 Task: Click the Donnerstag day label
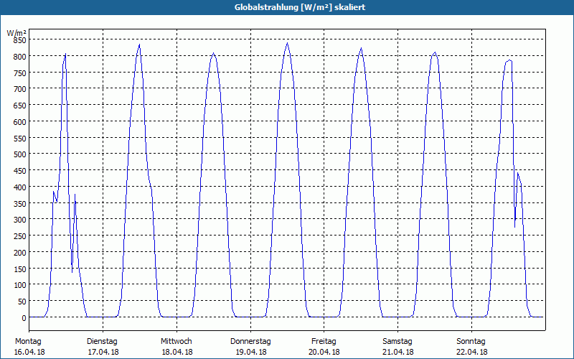click(x=250, y=342)
